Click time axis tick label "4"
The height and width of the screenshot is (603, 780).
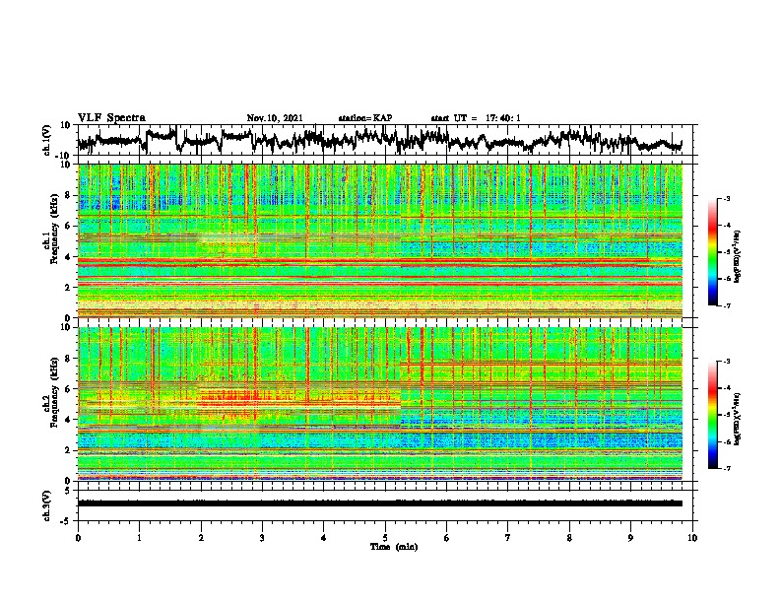(324, 538)
